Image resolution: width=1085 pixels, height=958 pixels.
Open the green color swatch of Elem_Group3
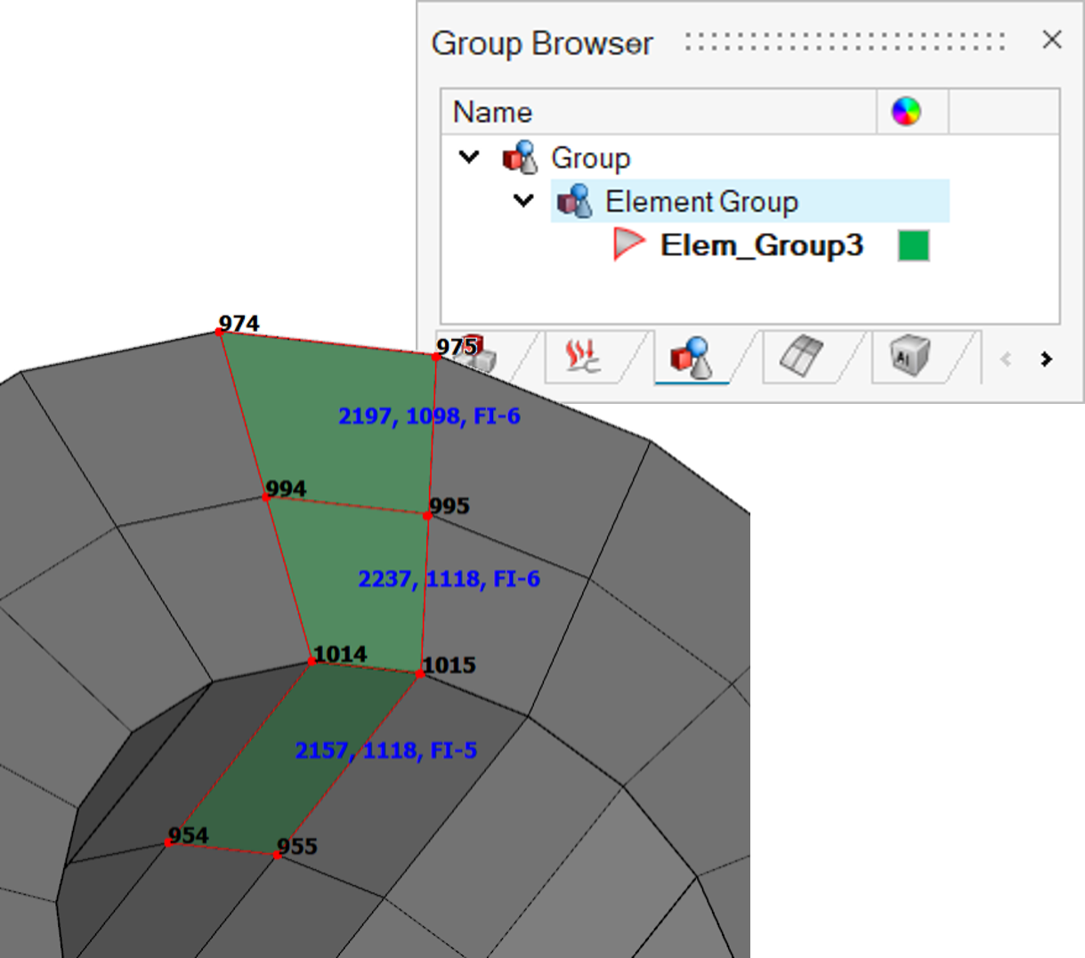pyautogui.click(x=913, y=246)
